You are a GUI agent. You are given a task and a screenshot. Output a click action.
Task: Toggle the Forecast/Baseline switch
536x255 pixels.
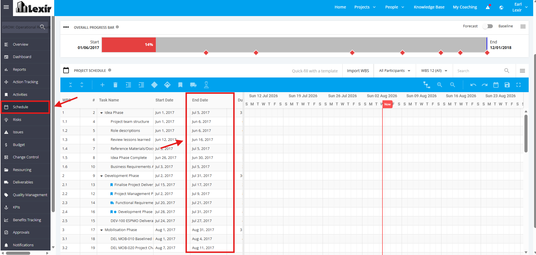pyautogui.click(x=488, y=26)
